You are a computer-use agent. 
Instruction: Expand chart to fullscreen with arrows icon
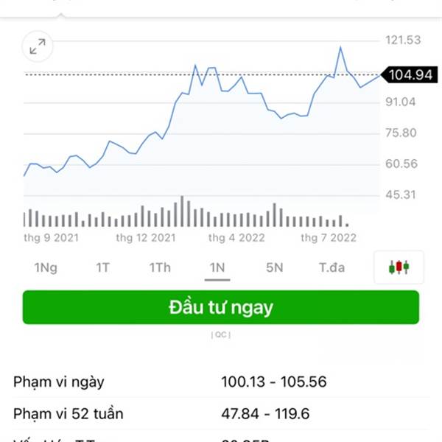[x=38, y=46]
